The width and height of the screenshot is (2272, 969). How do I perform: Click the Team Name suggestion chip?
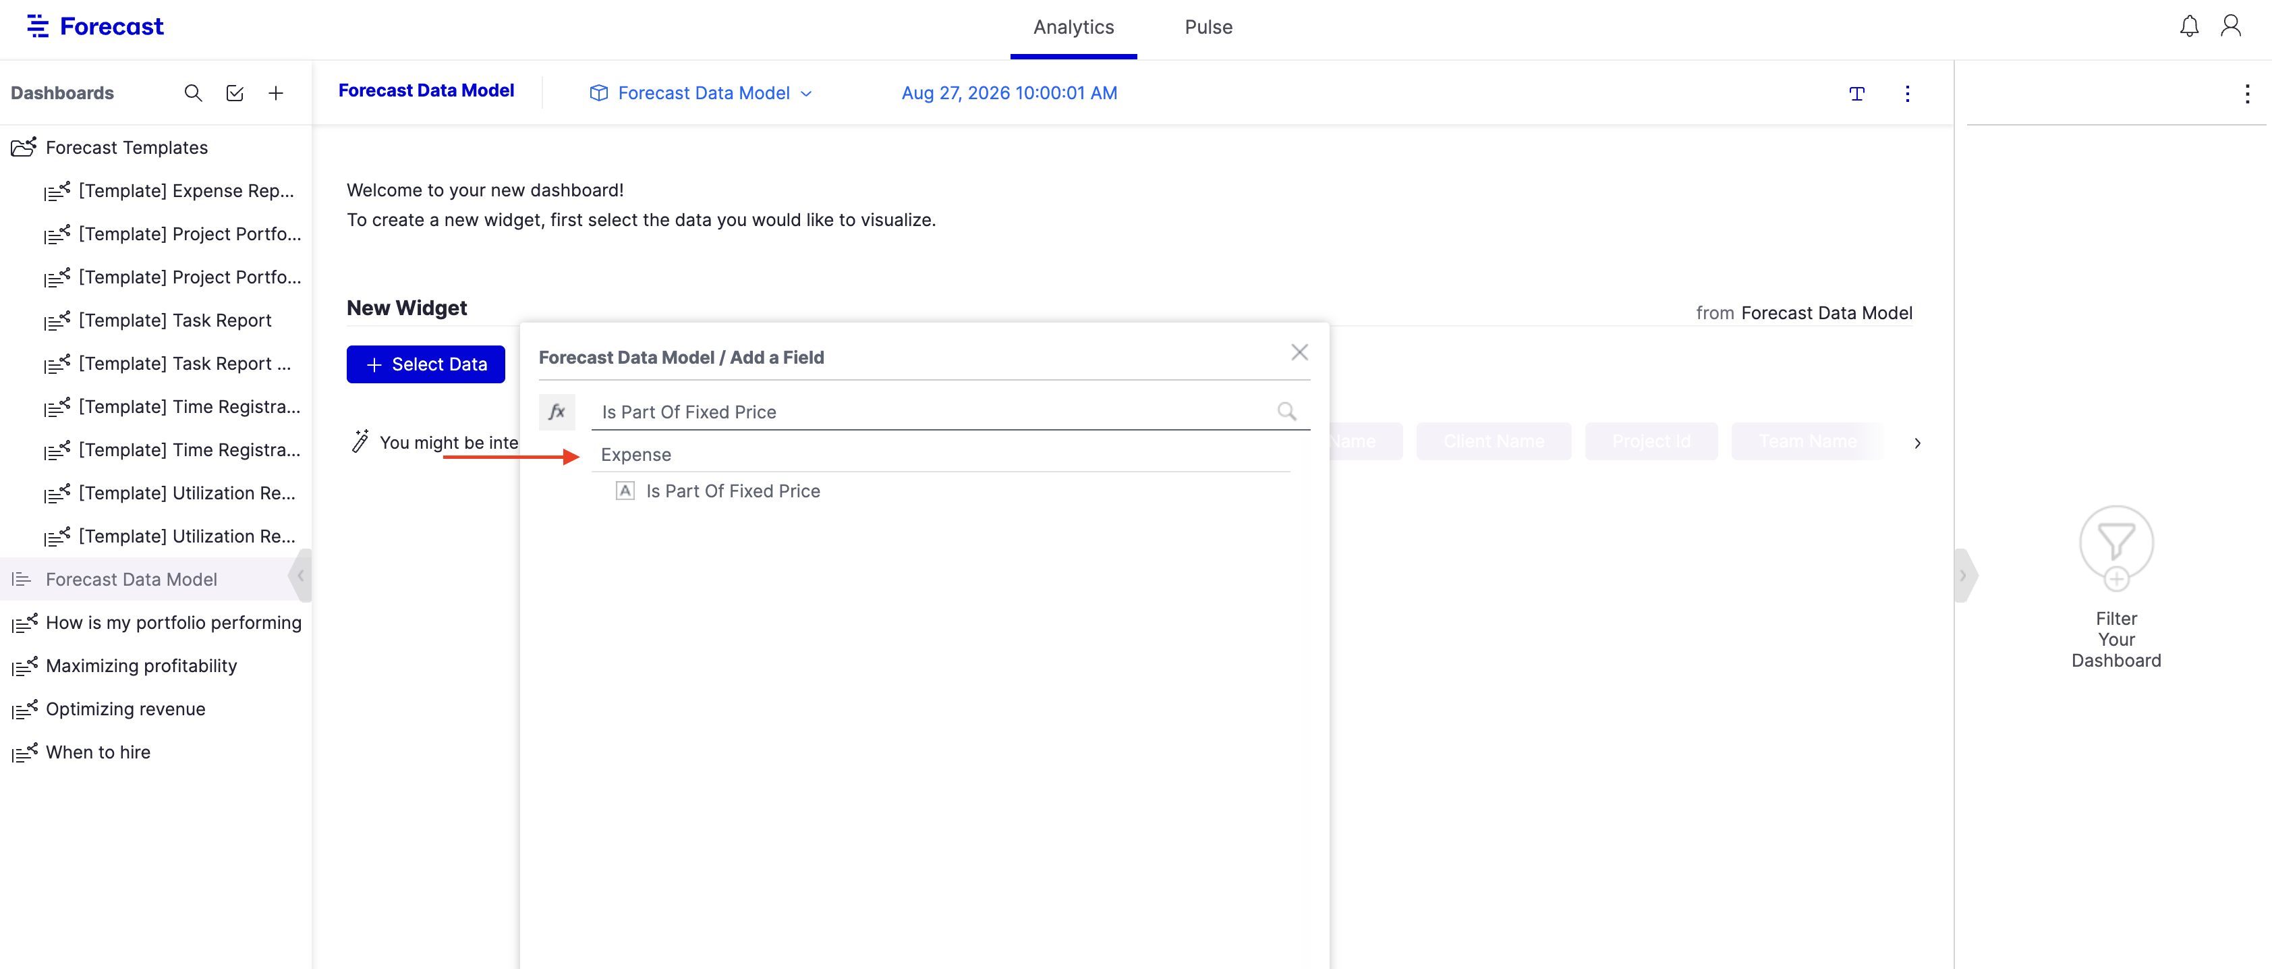(x=1808, y=441)
